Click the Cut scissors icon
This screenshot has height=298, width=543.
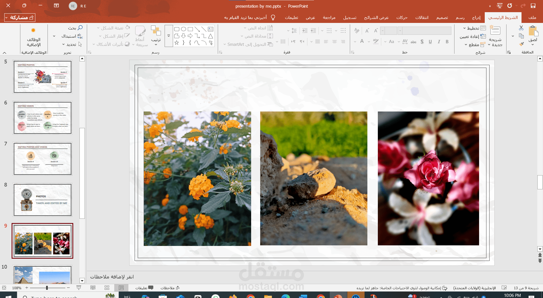click(x=521, y=28)
